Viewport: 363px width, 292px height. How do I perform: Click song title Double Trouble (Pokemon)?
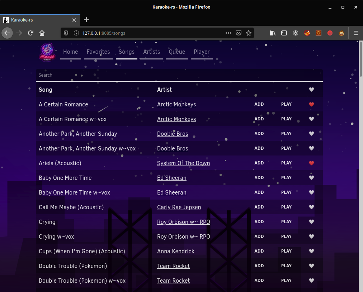[73, 266]
